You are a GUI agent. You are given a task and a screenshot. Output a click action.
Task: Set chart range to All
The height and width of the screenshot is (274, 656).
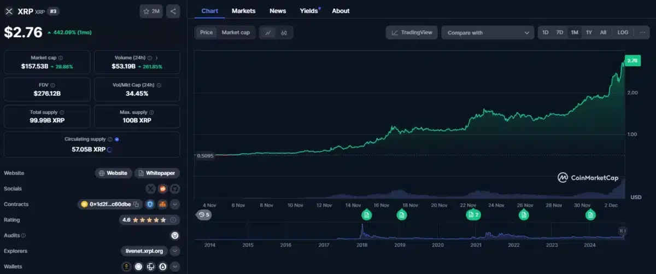pos(603,32)
